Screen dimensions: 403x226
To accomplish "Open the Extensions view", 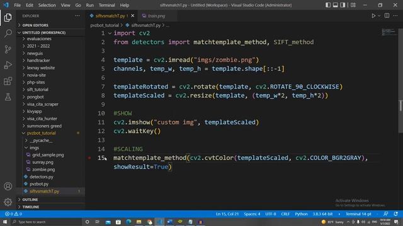I will [x=8, y=81].
